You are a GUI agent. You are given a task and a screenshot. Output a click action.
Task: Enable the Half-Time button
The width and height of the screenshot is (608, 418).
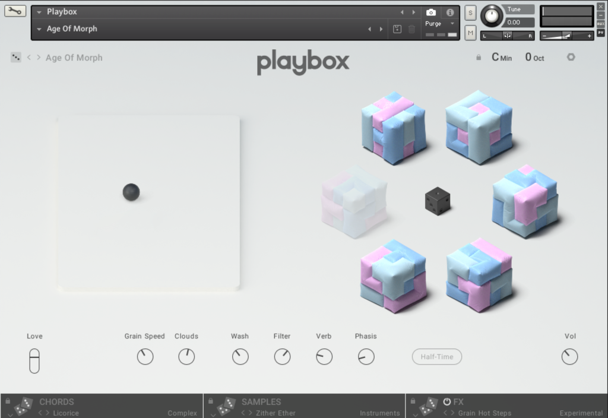point(437,357)
